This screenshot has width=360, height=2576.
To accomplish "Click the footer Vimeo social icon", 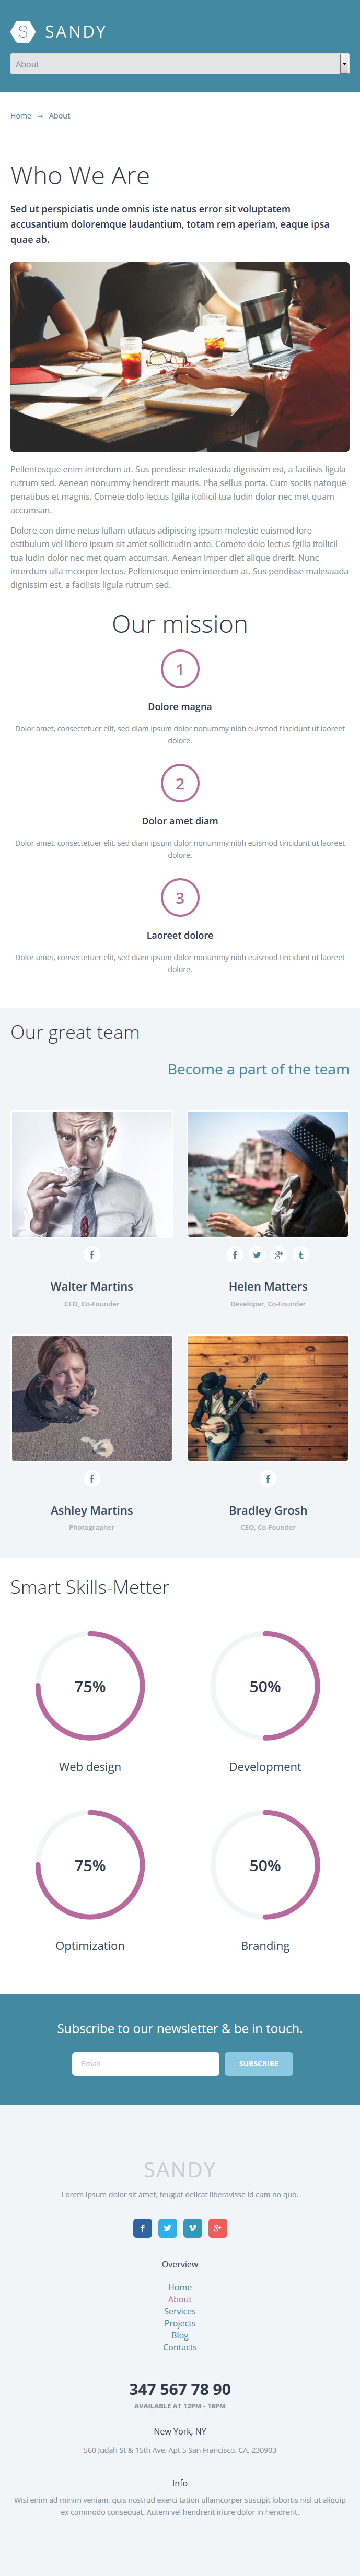I will click(x=193, y=2228).
